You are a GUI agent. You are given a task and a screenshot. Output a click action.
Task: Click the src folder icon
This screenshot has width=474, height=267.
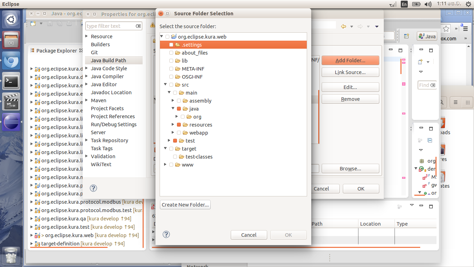coord(178,85)
